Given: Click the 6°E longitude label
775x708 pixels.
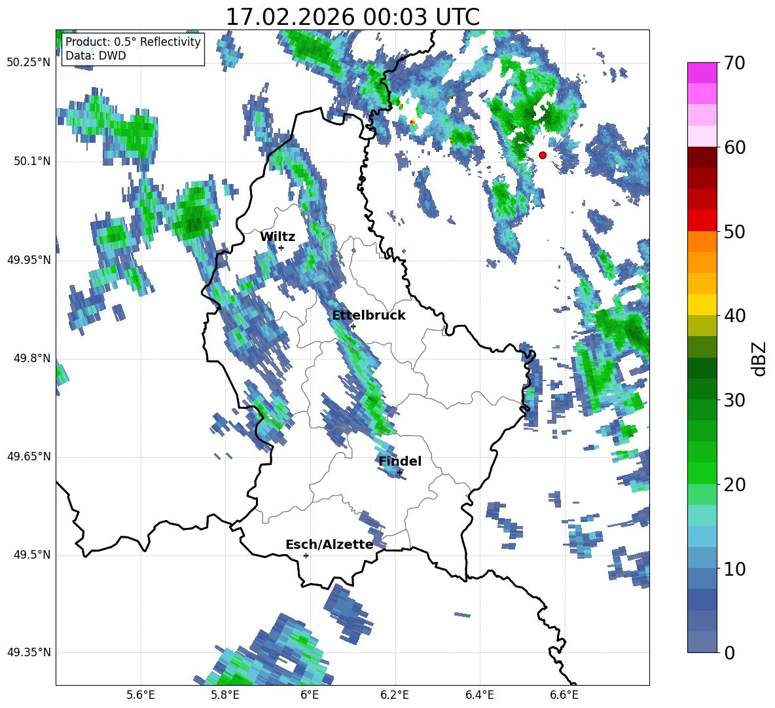Looking at the screenshot, I should coord(310,695).
